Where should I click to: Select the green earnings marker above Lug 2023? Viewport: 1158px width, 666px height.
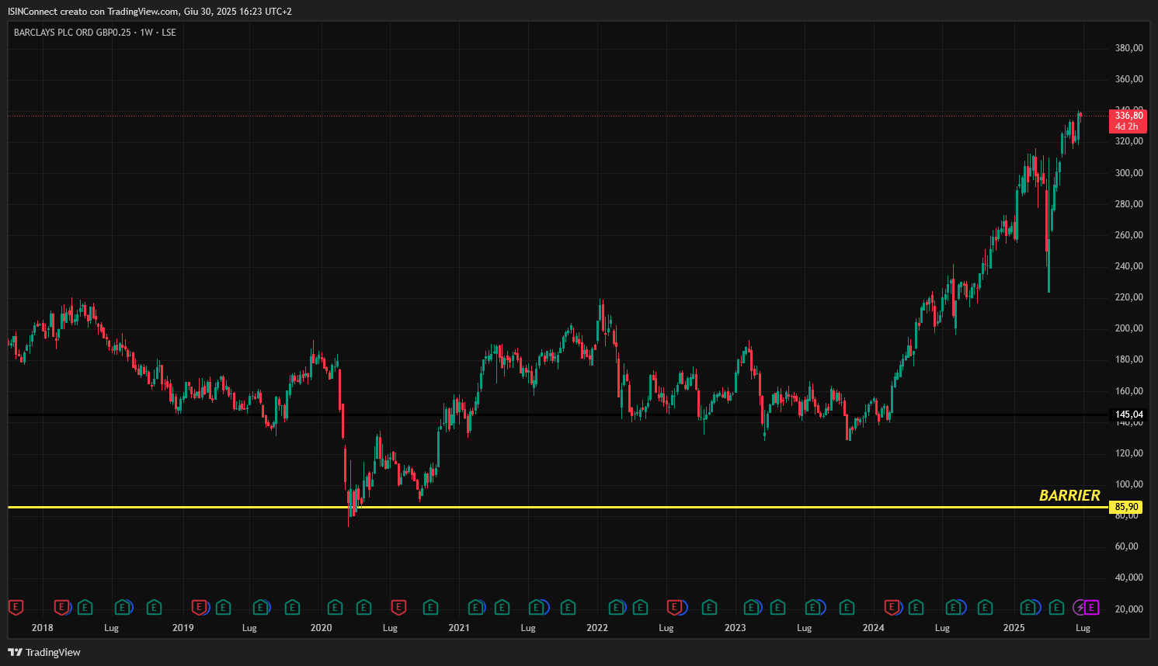tap(812, 607)
